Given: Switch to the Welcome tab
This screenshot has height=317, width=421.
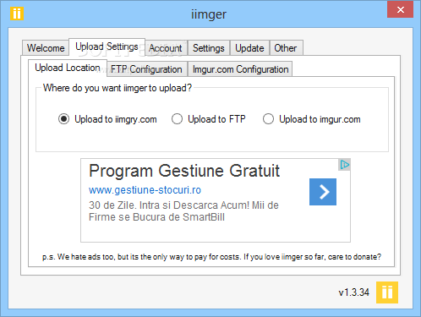Looking at the screenshot, I should click(x=46, y=48).
